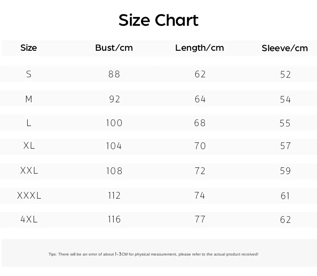Image resolution: width=317 pixels, height=276 pixels.
Task: Select the sleeve value 59 for XXL
Action: point(285,171)
